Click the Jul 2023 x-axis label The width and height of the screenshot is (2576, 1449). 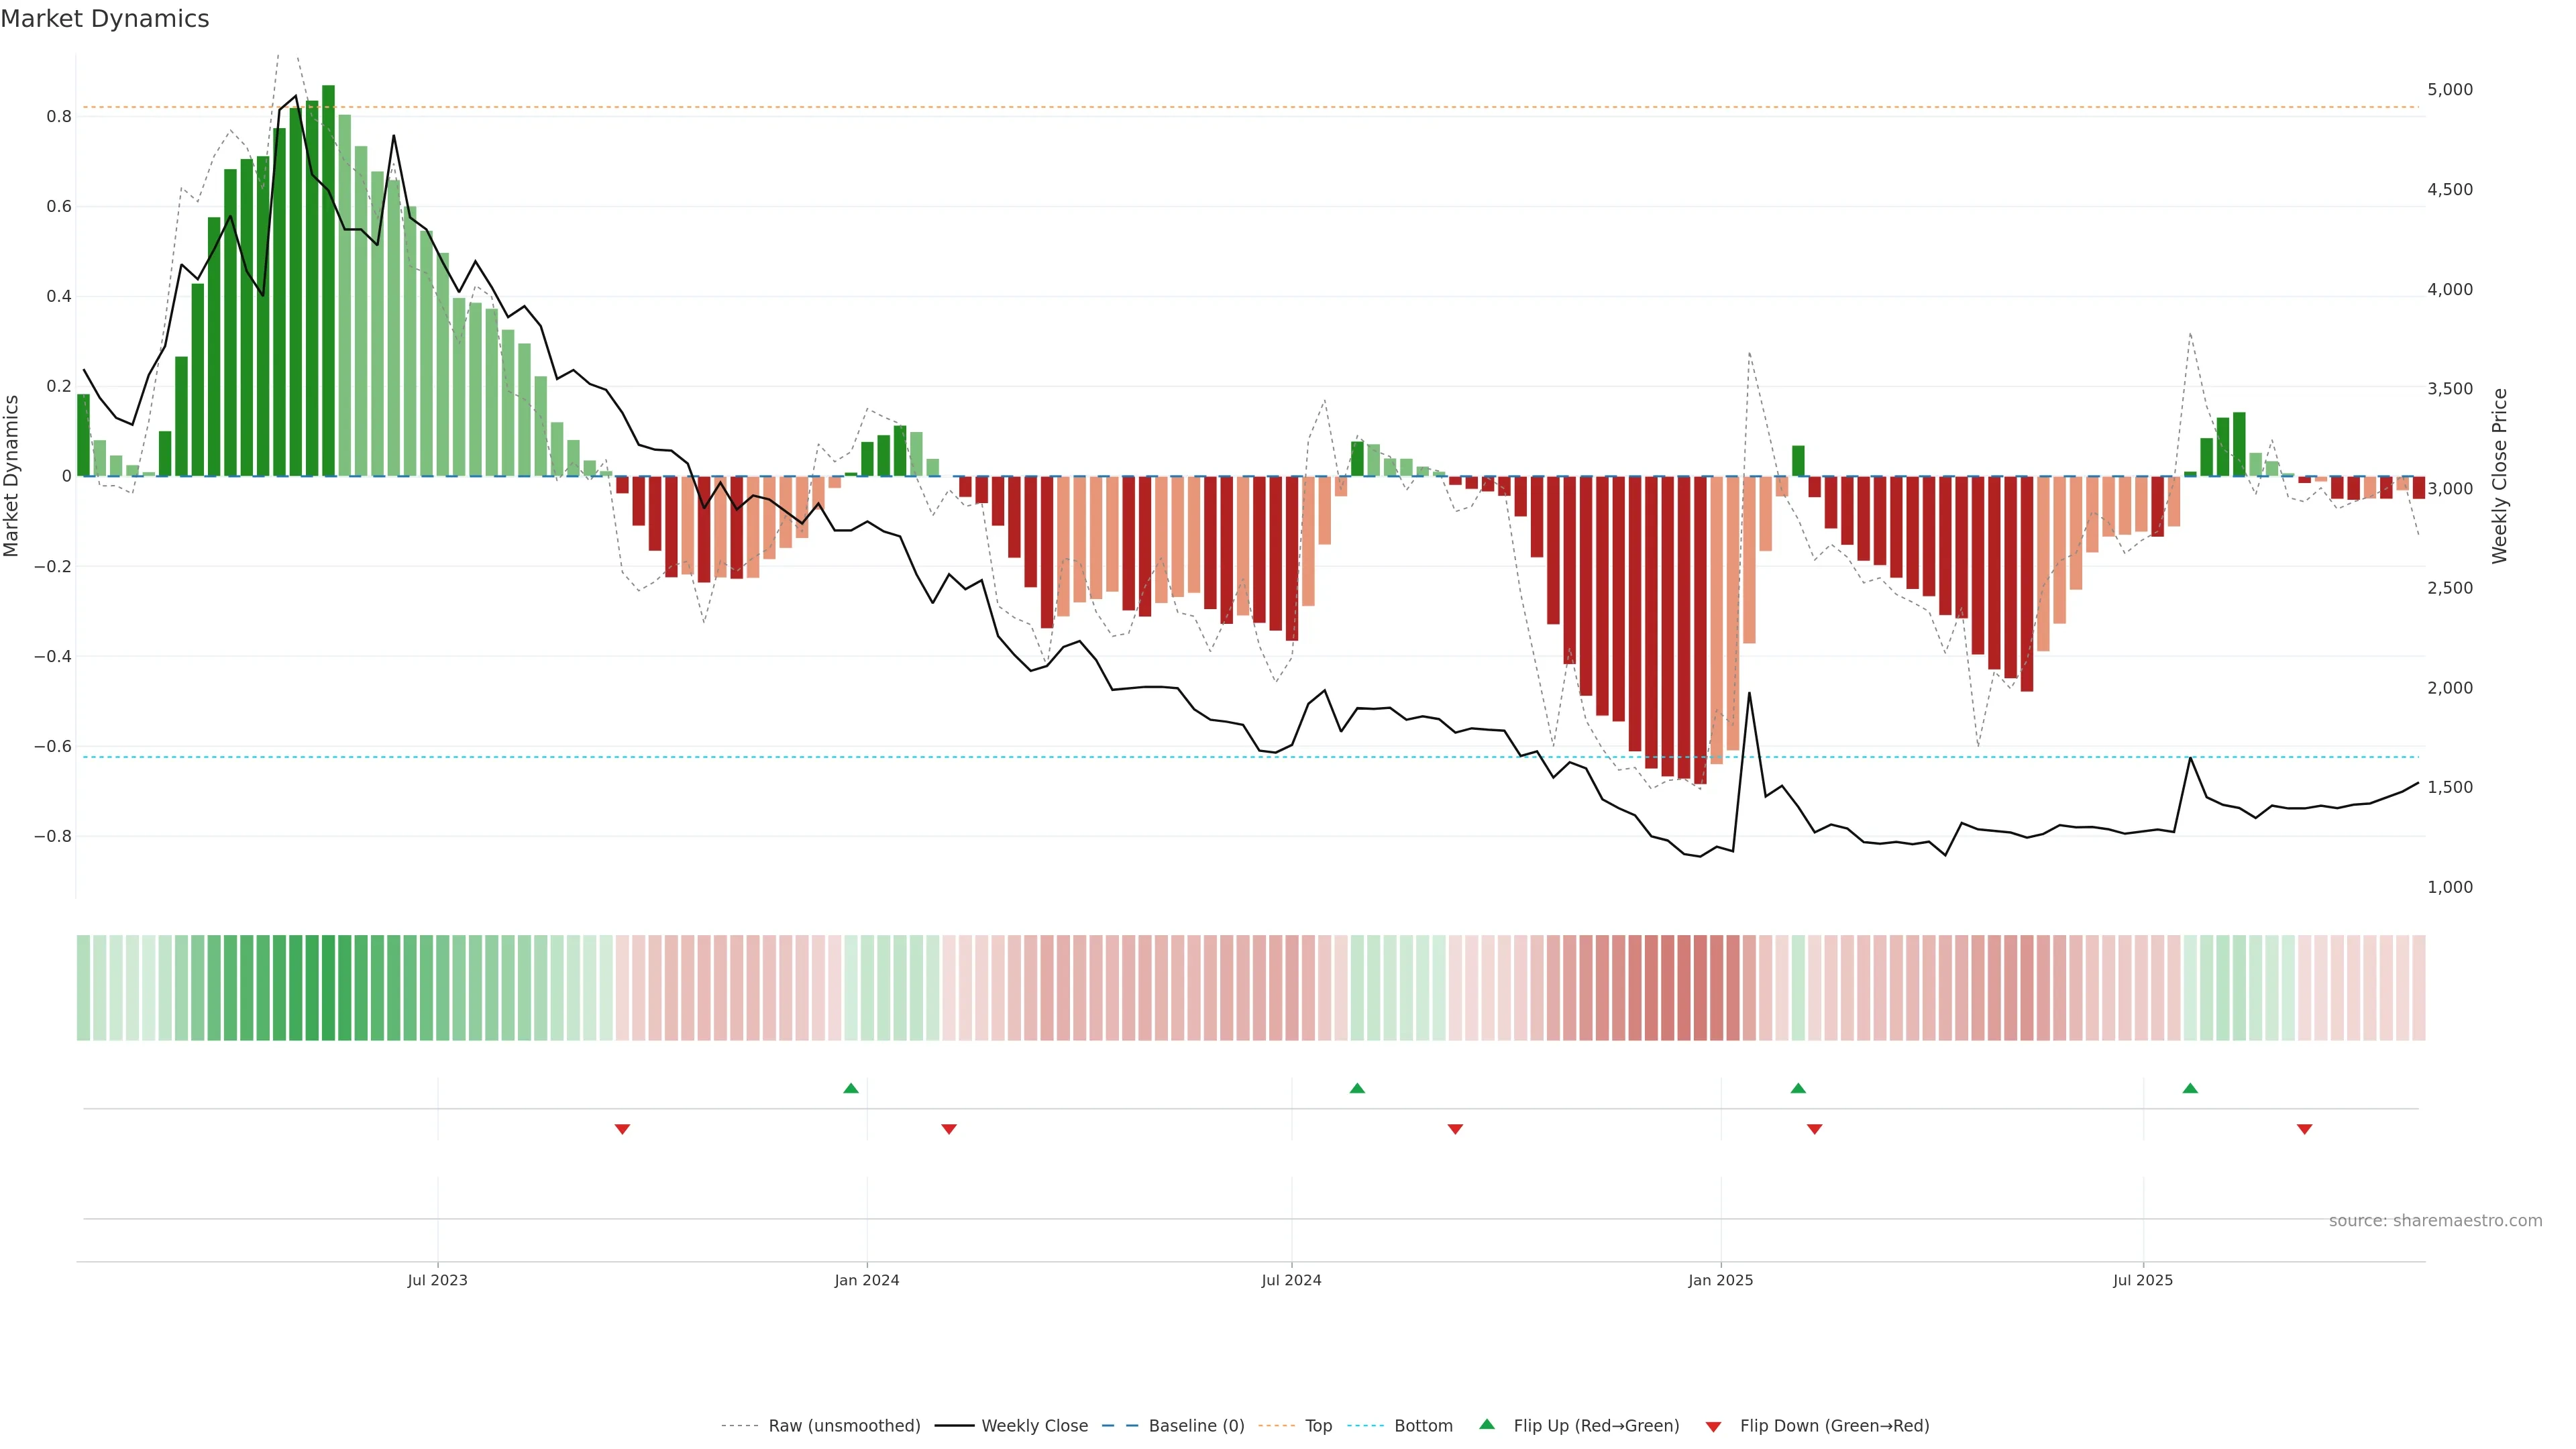tap(437, 1280)
